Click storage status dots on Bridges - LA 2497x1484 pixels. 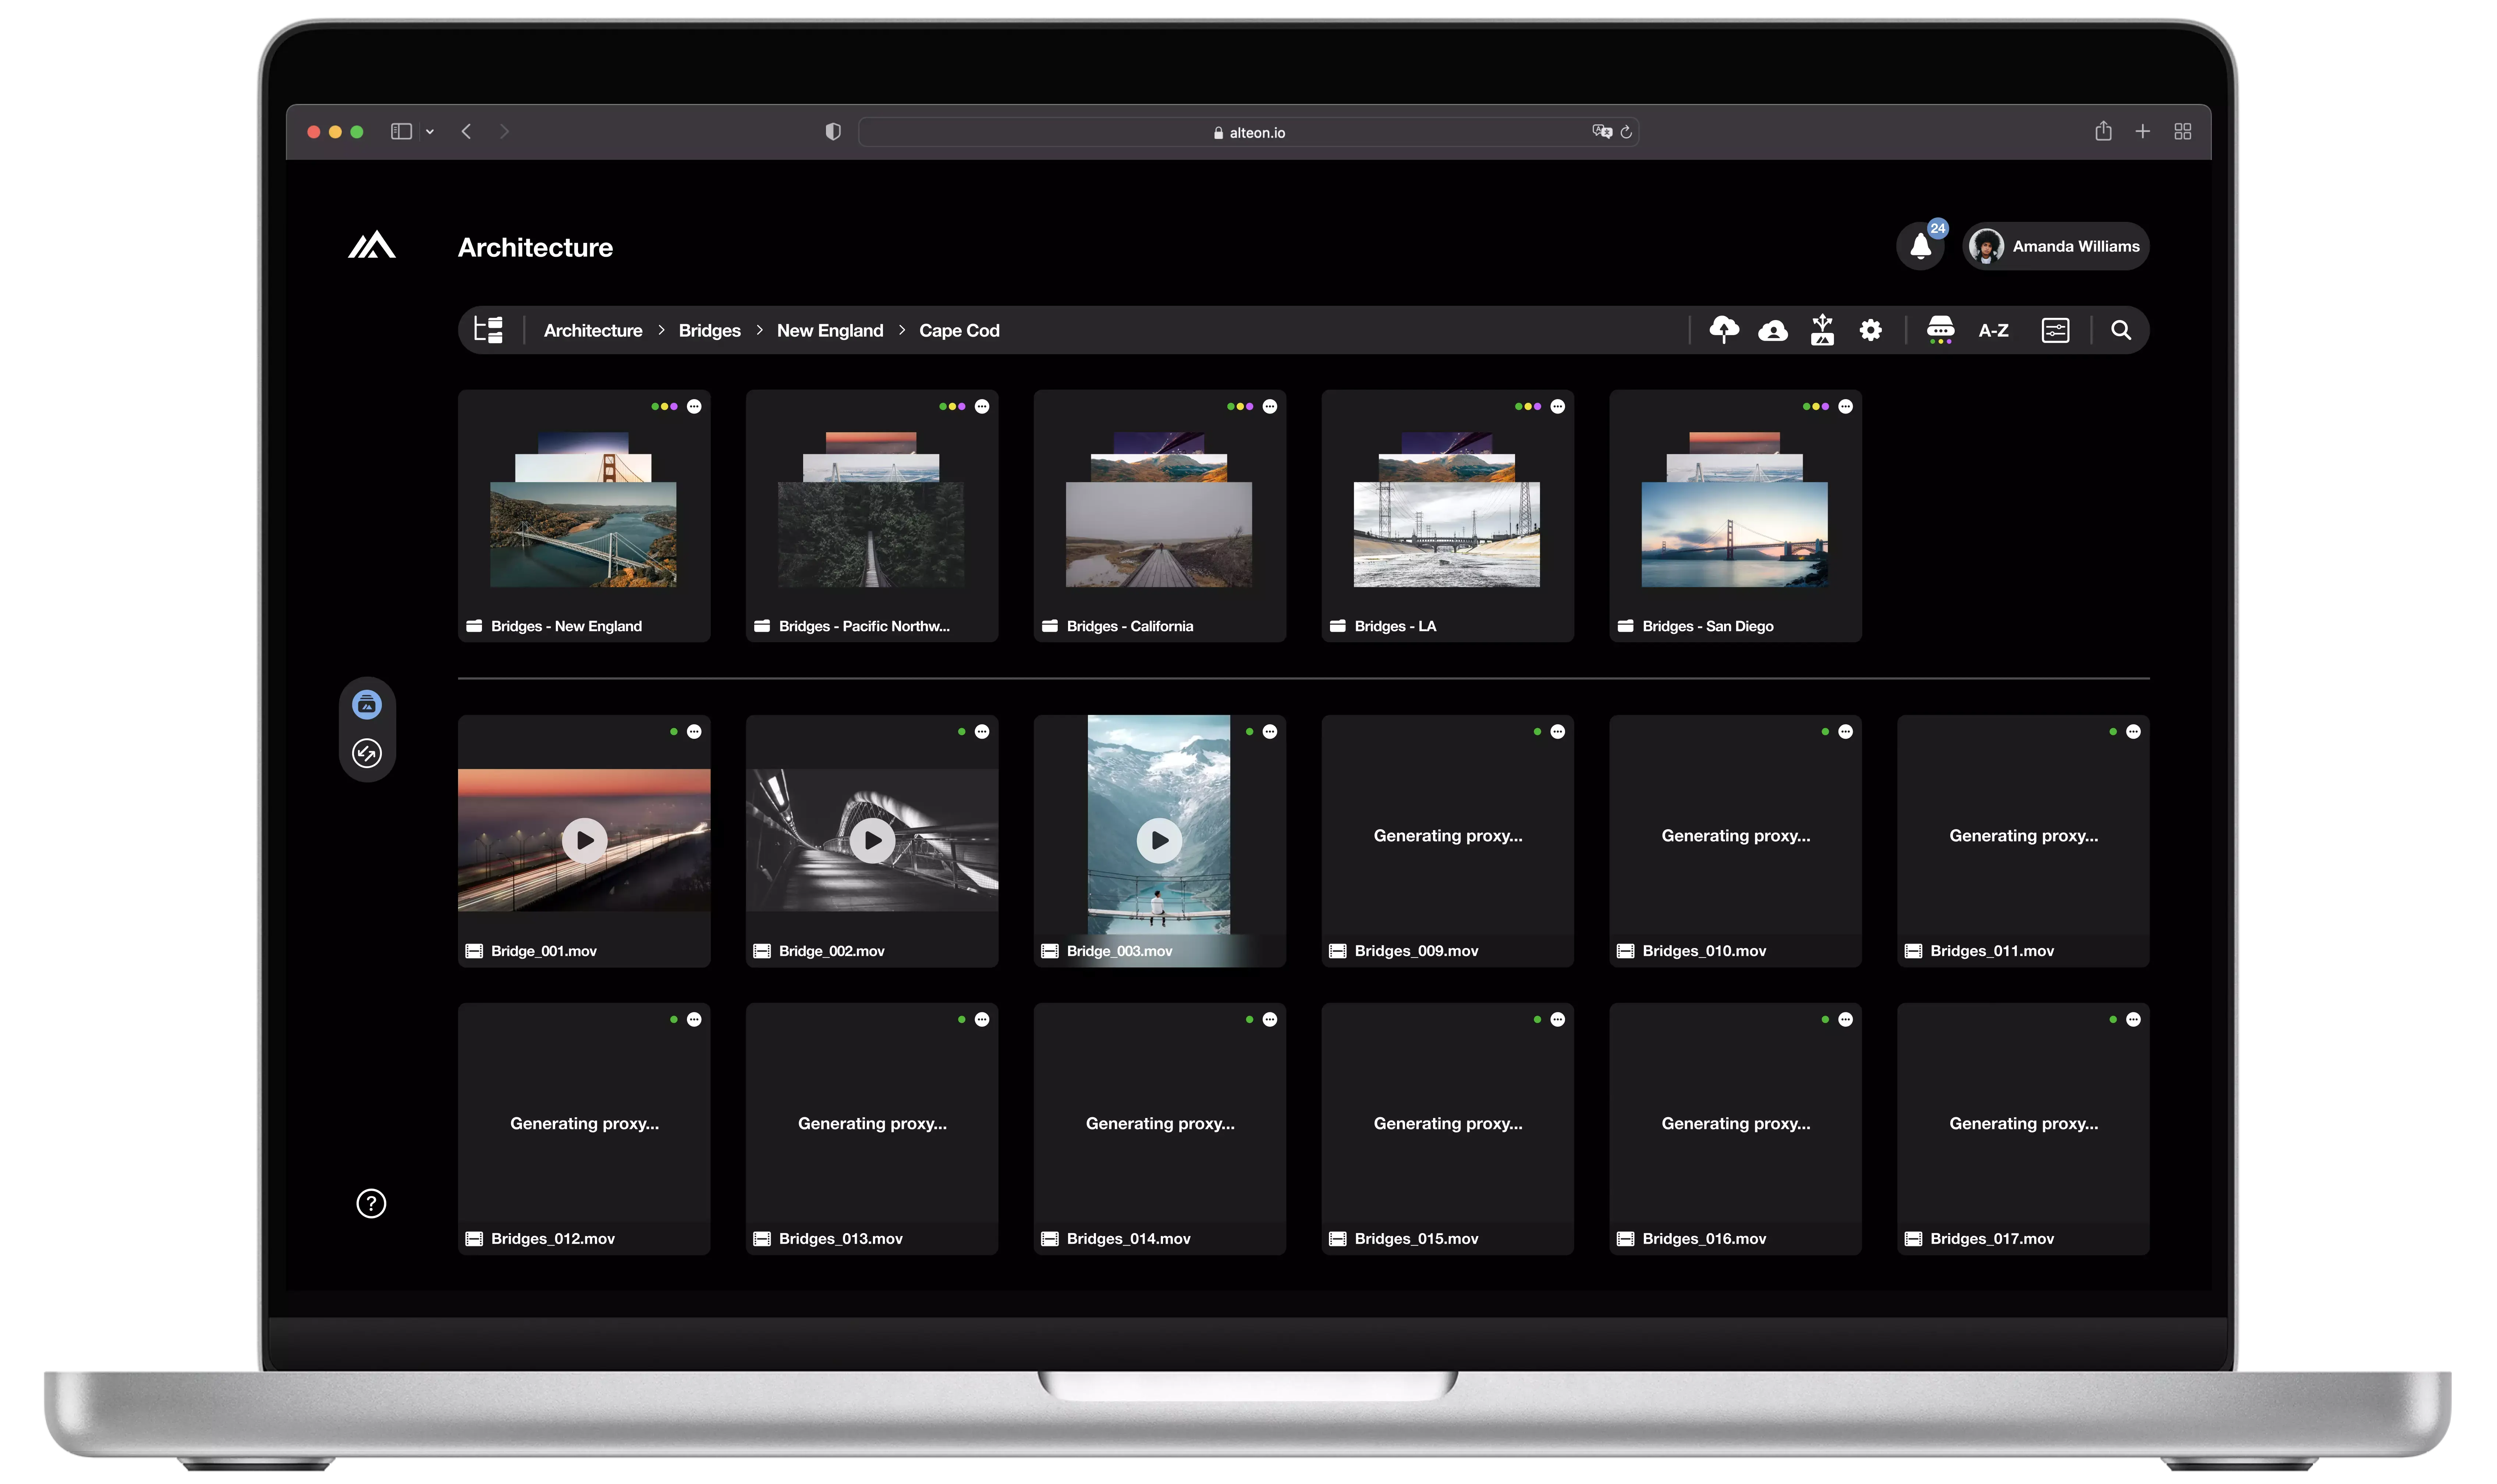pos(1528,406)
